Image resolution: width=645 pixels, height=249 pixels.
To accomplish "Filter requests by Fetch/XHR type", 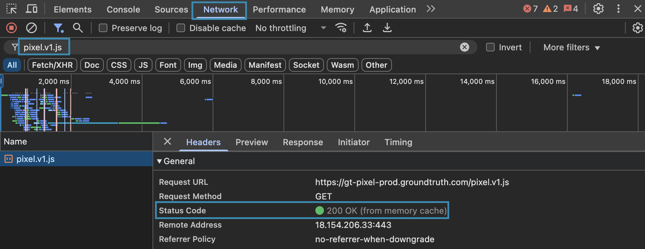I will (x=52, y=65).
